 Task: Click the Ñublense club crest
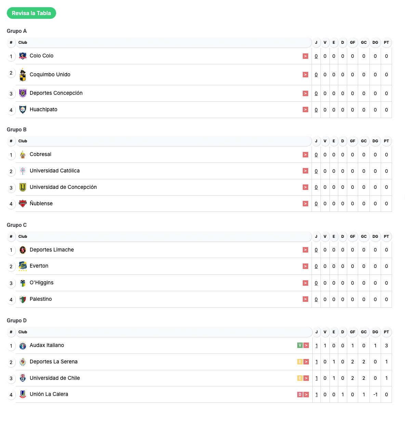pyautogui.click(x=23, y=204)
